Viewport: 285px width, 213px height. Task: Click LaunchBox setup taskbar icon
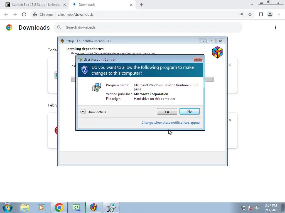tap(94, 207)
